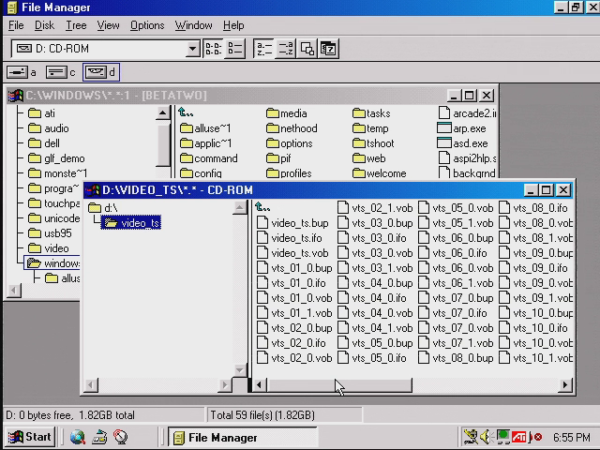
Task: Click right scroll arrow of D:\VIDEO_TS file list
Action: tap(565, 385)
